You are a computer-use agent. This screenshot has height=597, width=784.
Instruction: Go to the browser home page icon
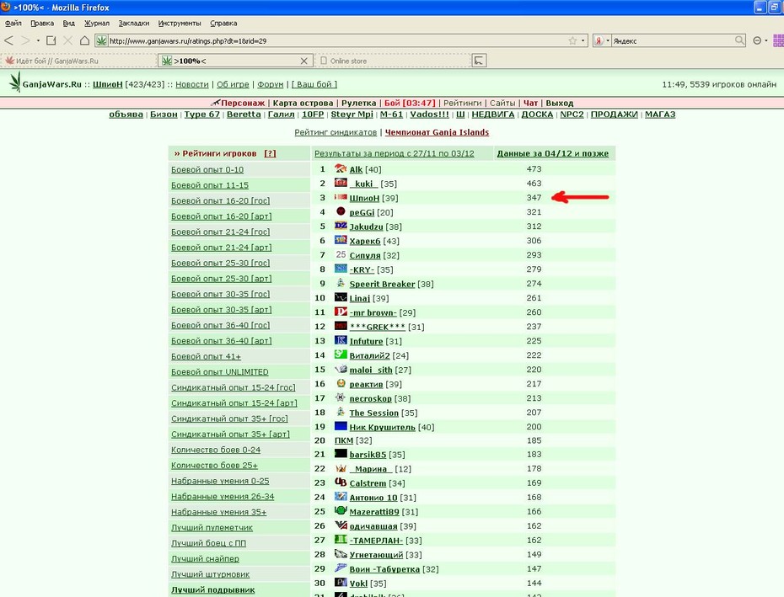[x=84, y=40]
